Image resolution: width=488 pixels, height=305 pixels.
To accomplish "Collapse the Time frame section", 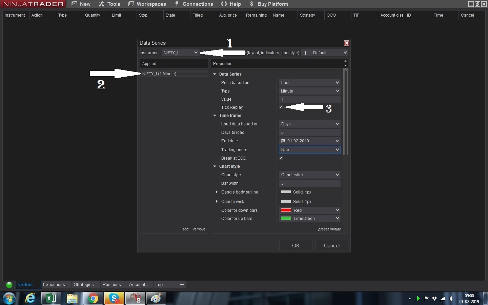I will pos(215,116).
